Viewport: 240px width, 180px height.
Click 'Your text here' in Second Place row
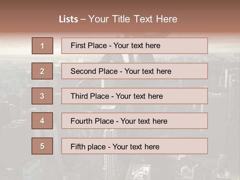(x=148, y=71)
